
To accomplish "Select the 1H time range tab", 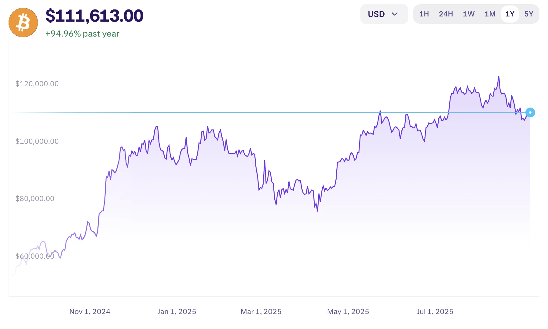I will 424,14.
